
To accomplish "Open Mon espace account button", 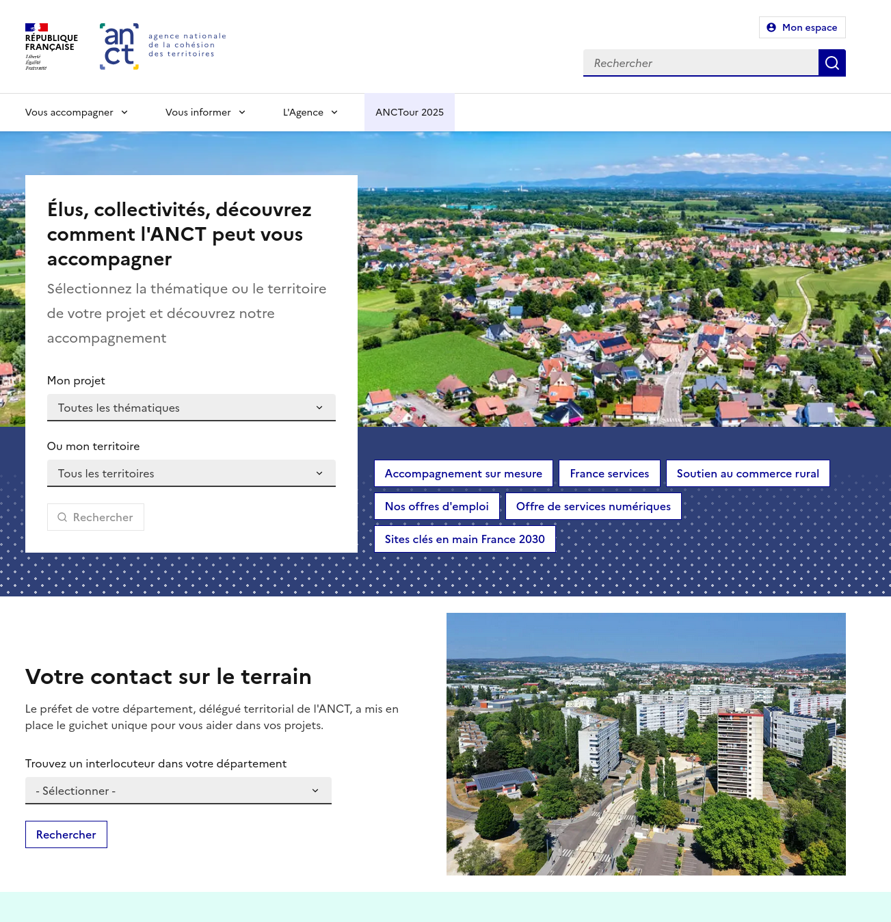I will coord(802,27).
